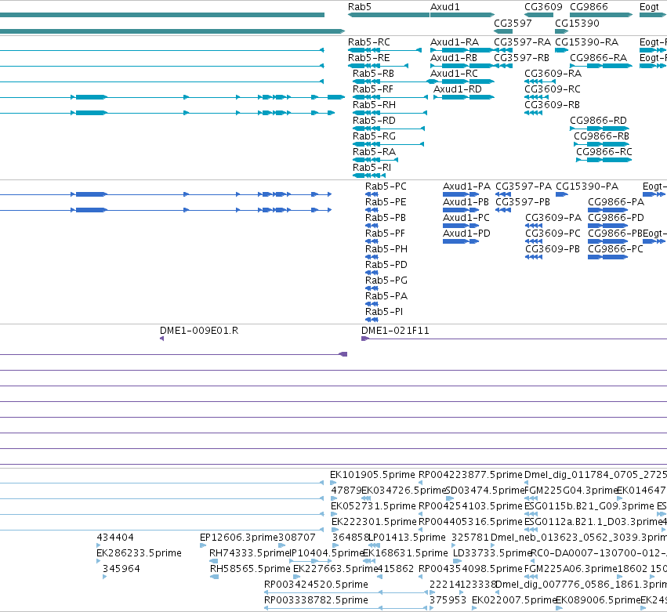
Task: Select the Rab5-PE protein label
Action: [x=386, y=202]
